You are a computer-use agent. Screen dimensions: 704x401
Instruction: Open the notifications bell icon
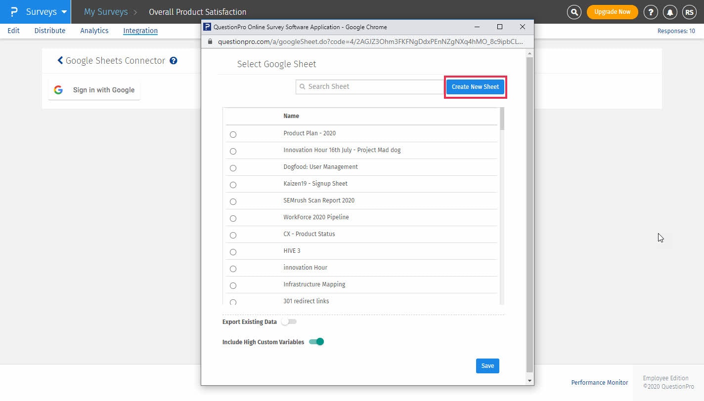tap(670, 12)
